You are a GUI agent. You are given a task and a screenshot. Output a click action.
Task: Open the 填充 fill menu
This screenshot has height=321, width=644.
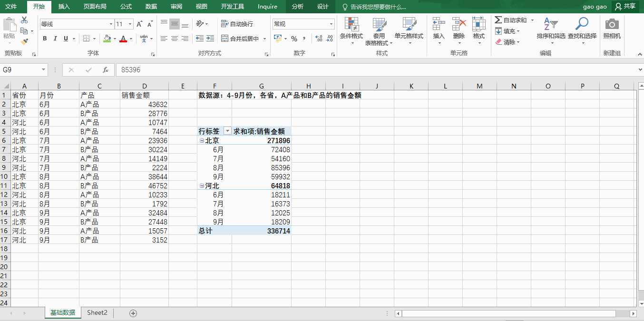(x=507, y=31)
